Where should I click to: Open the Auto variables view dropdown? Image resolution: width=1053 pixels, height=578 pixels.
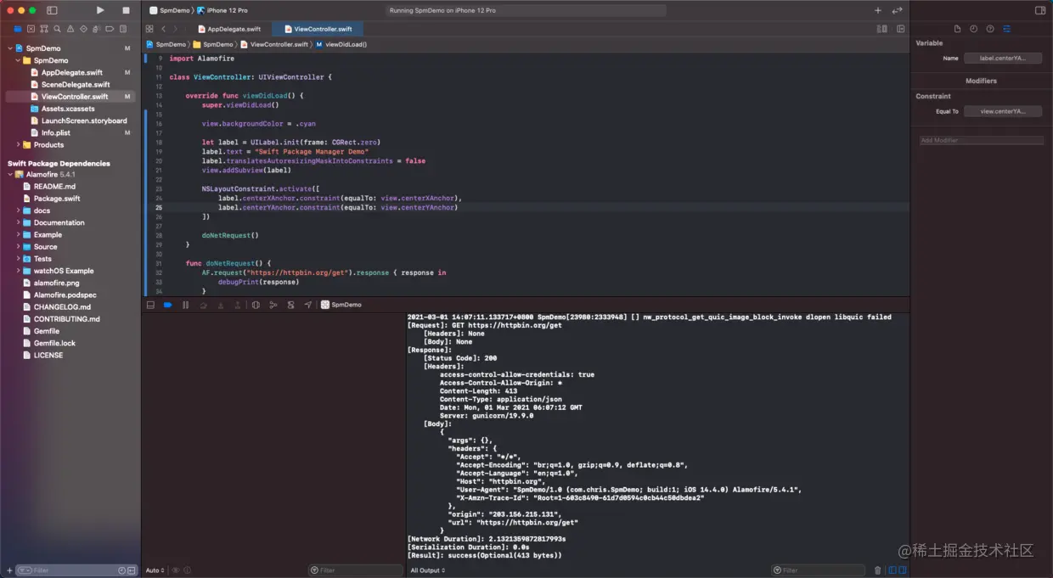click(x=154, y=570)
